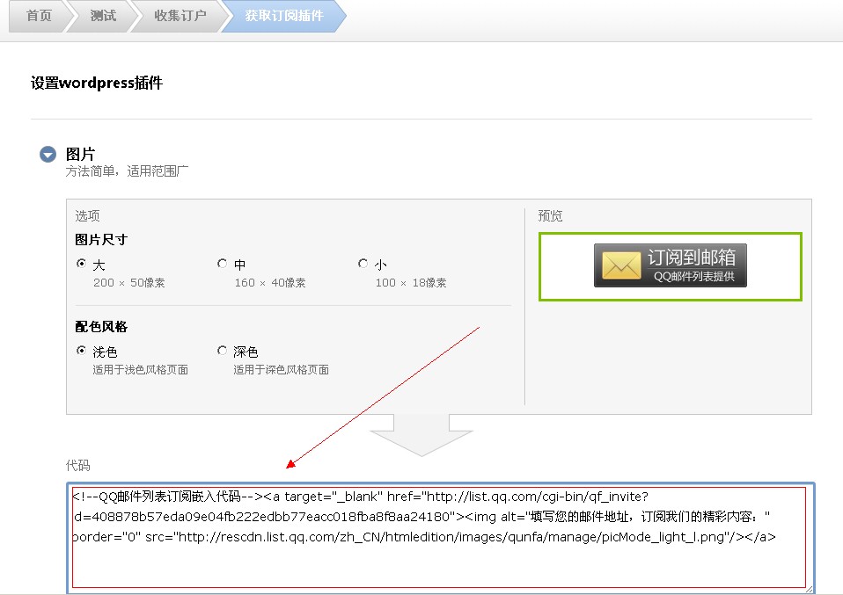843x595 pixels.
Task: Click the 设置wordpress插件 heading
Action: point(97,83)
